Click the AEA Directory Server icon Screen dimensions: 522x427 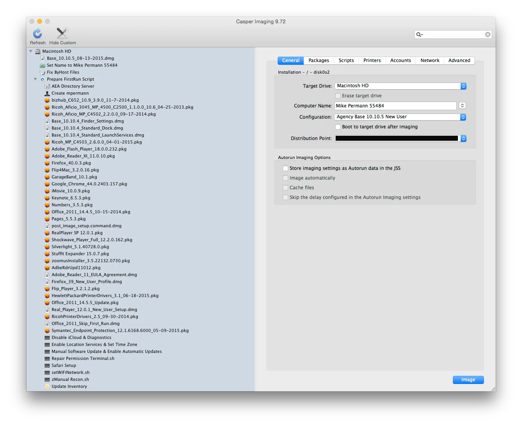[x=47, y=86]
